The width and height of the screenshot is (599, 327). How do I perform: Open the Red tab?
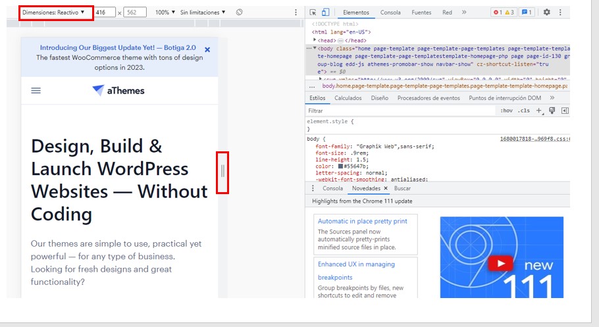pyautogui.click(x=447, y=13)
